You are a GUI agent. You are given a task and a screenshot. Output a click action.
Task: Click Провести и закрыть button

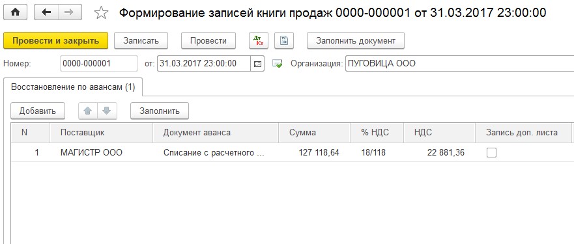55,40
